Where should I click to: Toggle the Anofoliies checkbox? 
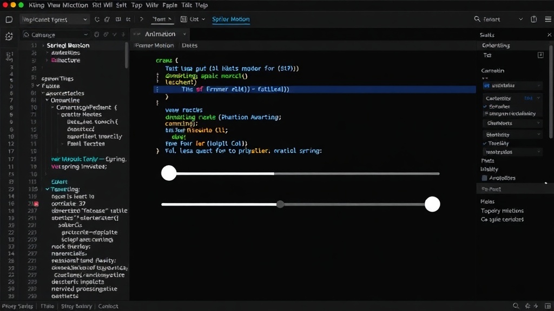484,178
